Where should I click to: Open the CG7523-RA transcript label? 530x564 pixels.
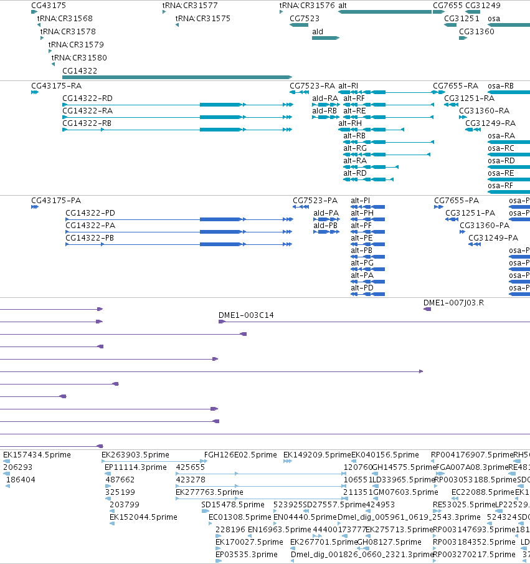click(313, 86)
